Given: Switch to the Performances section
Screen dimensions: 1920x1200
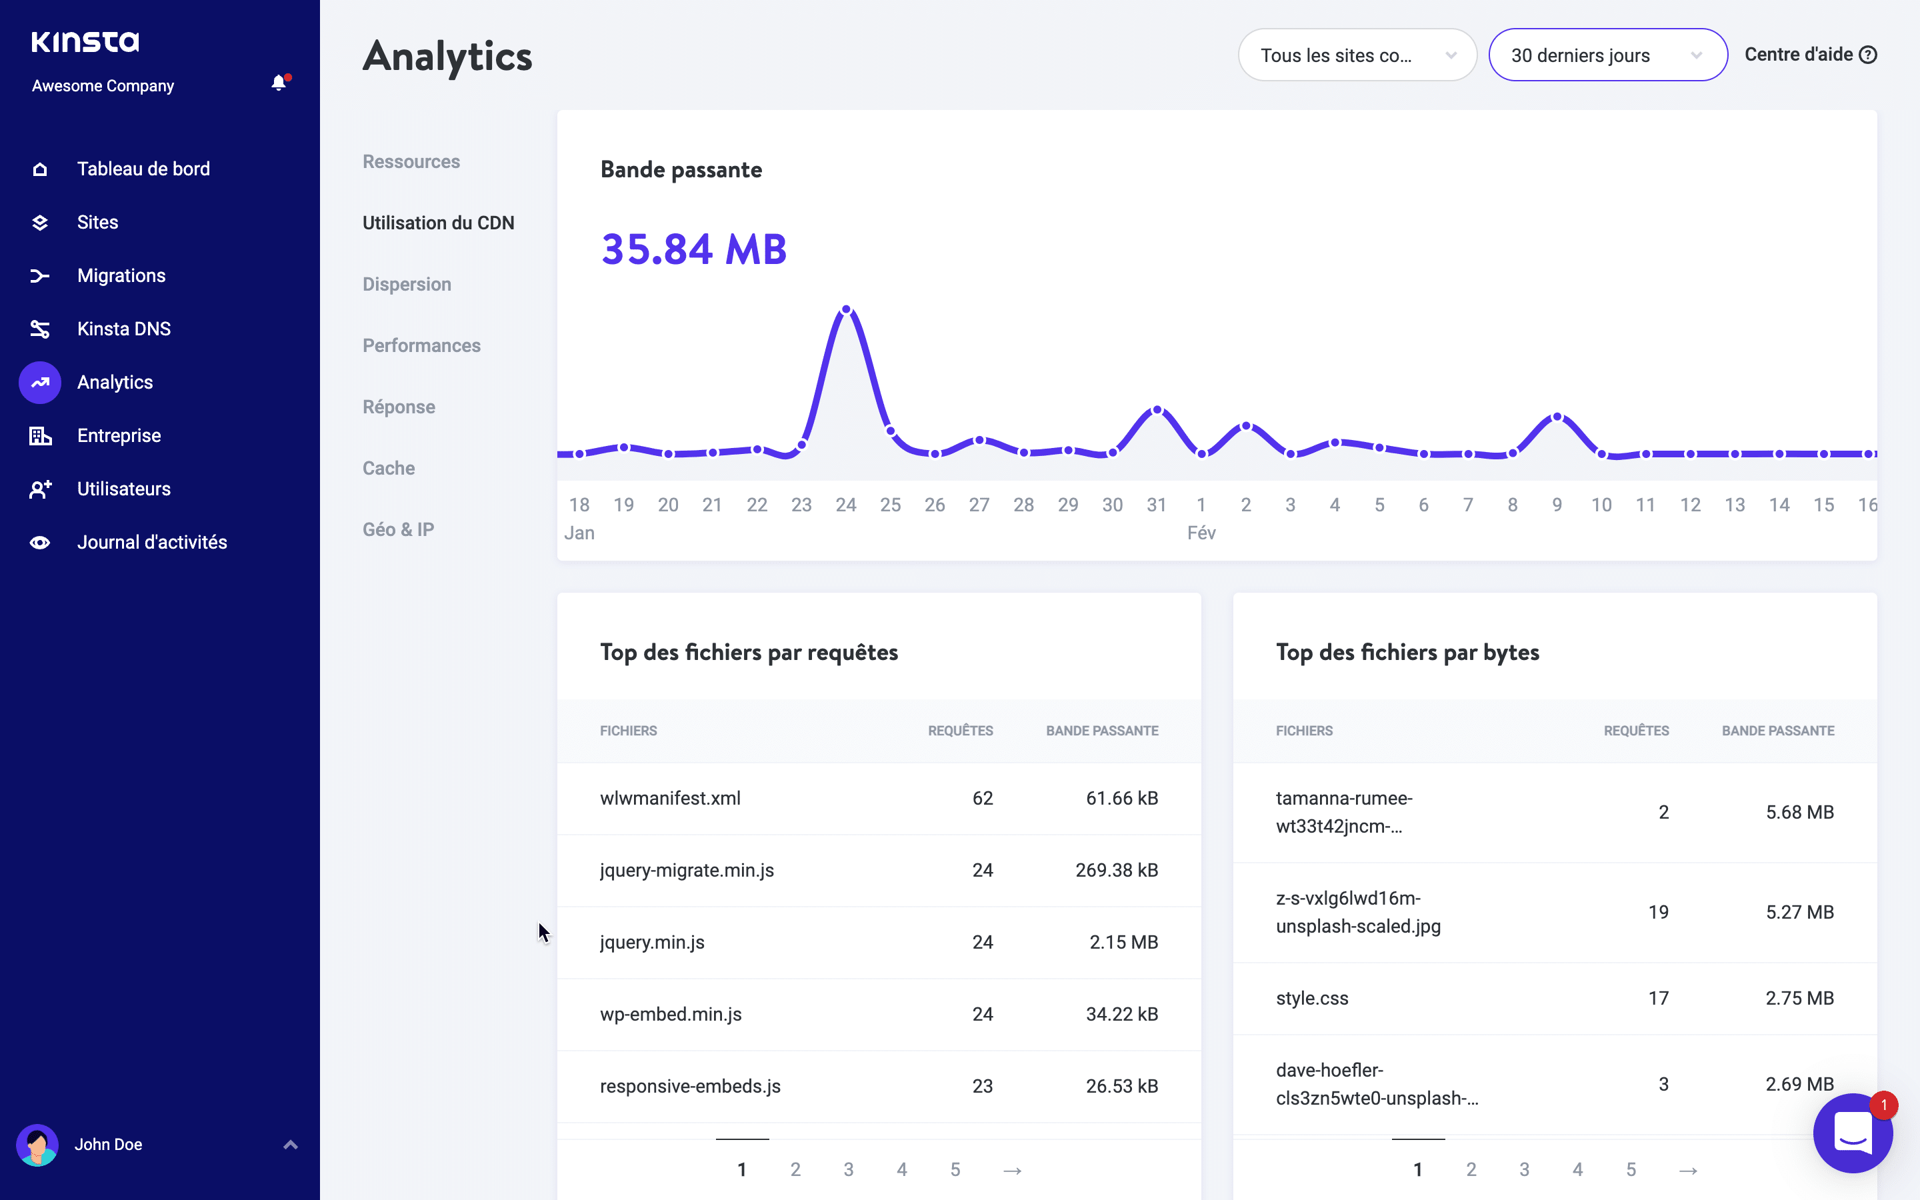Looking at the screenshot, I should 421,345.
